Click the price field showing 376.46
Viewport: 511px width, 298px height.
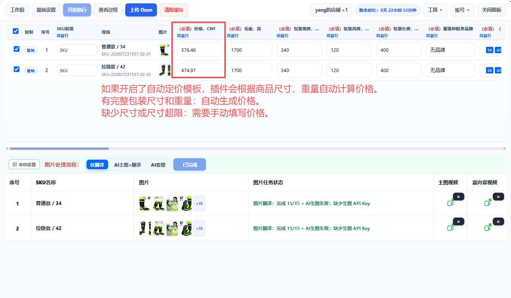tap(200, 50)
